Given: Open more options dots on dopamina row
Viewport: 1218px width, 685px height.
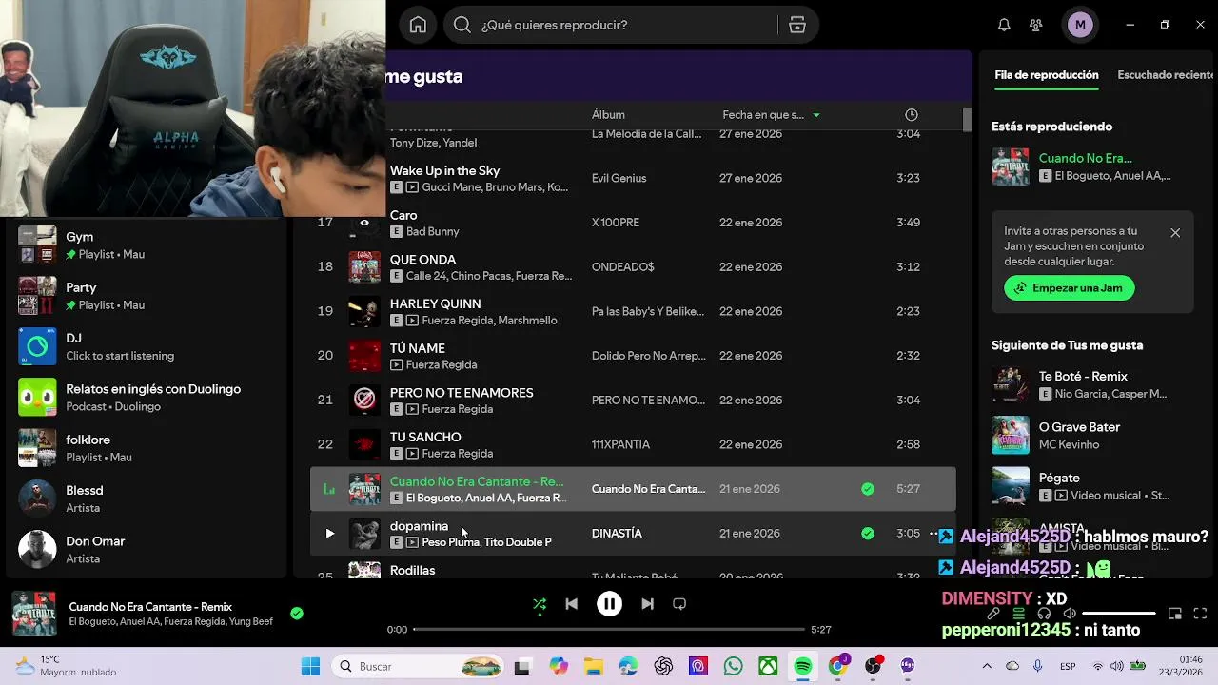Looking at the screenshot, I should [x=933, y=534].
